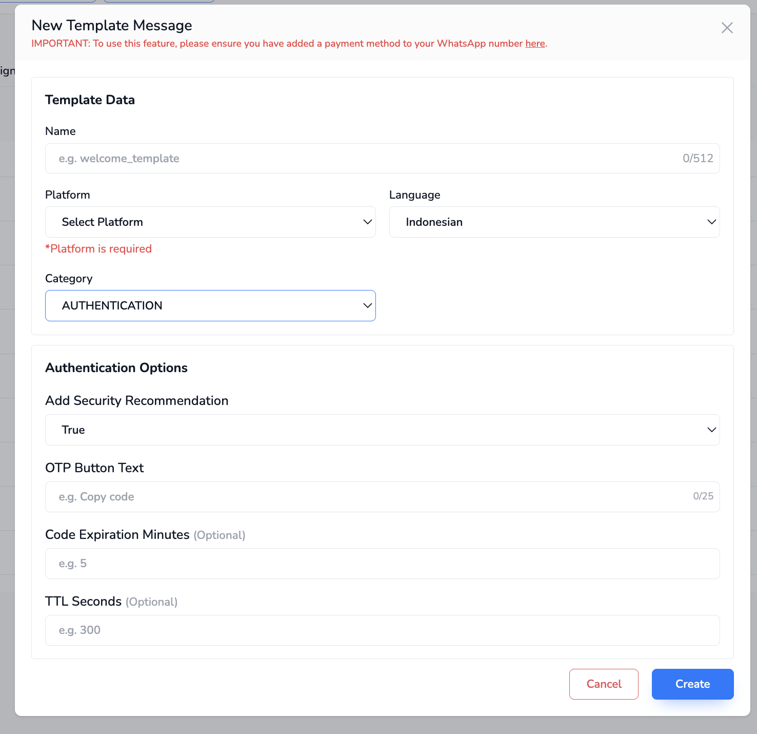Click the 0/25 counter in OTP field
Viewport: 757px width, 734px height.
click(x=703, y=496)
